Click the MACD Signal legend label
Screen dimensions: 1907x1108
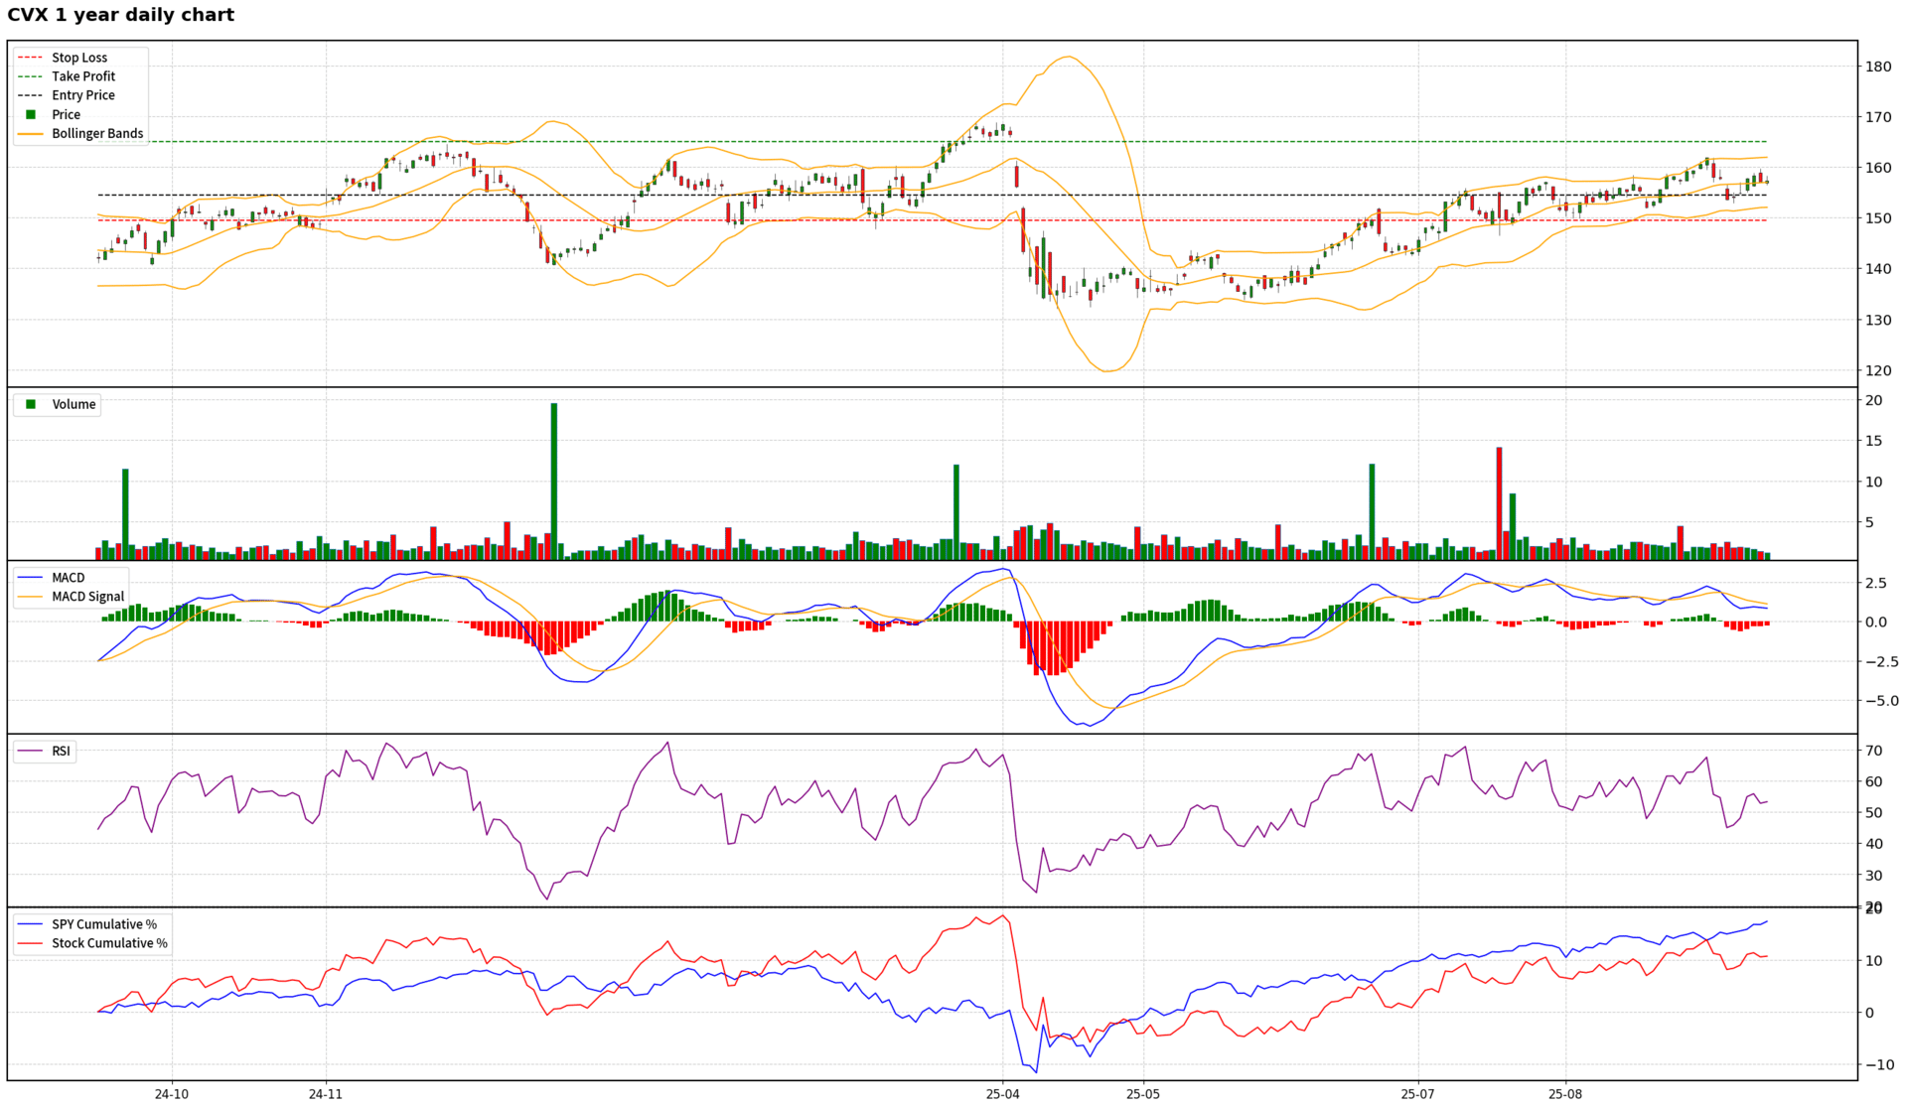(x=88, y=597)
